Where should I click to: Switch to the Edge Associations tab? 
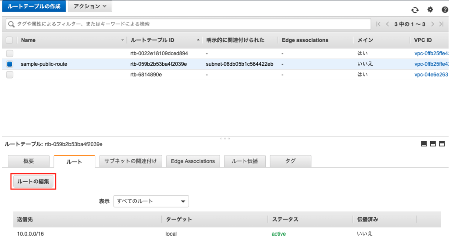pyautogui.click(x=193, y=161)
